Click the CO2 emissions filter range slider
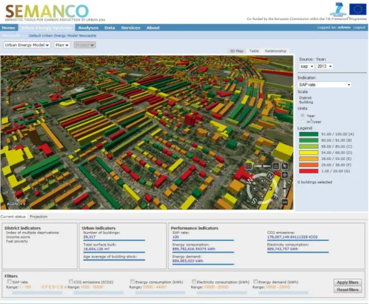Viewport: 369px width, 304px height. click(98, 293)
